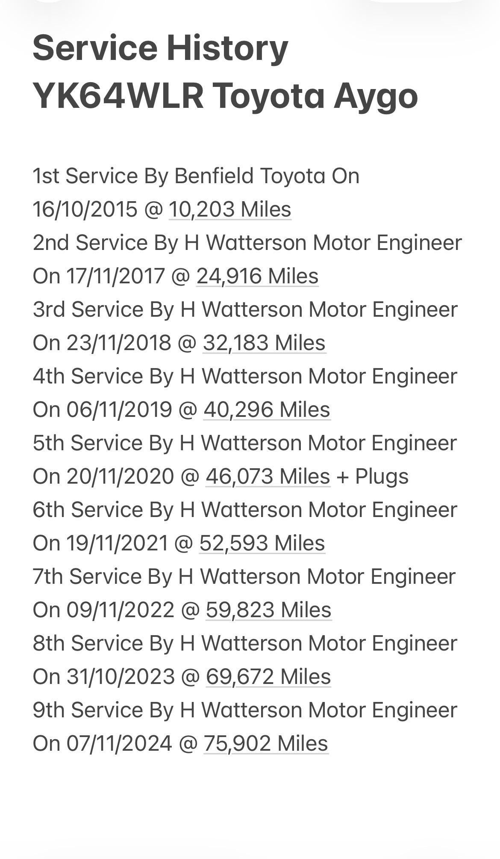The image size is (500, 859).
Task: Click the 75,902 Miles link
Action: click(x=266, y=743)
